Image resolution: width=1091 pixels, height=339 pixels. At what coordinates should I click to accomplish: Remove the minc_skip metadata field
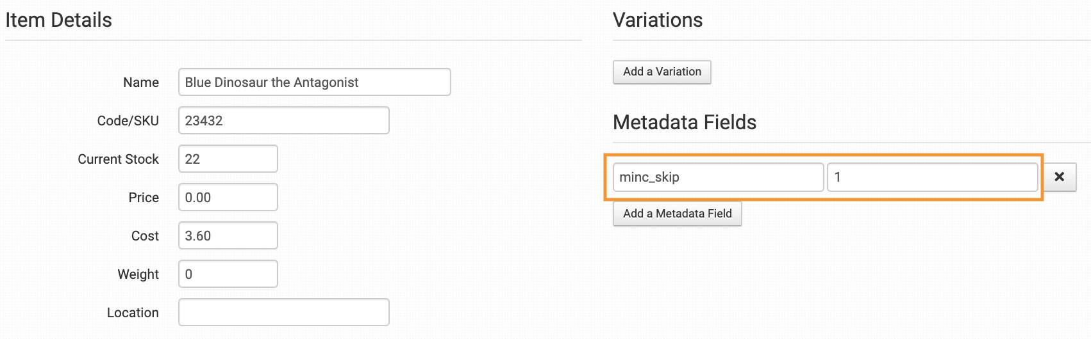click(x=1059, y=177)
